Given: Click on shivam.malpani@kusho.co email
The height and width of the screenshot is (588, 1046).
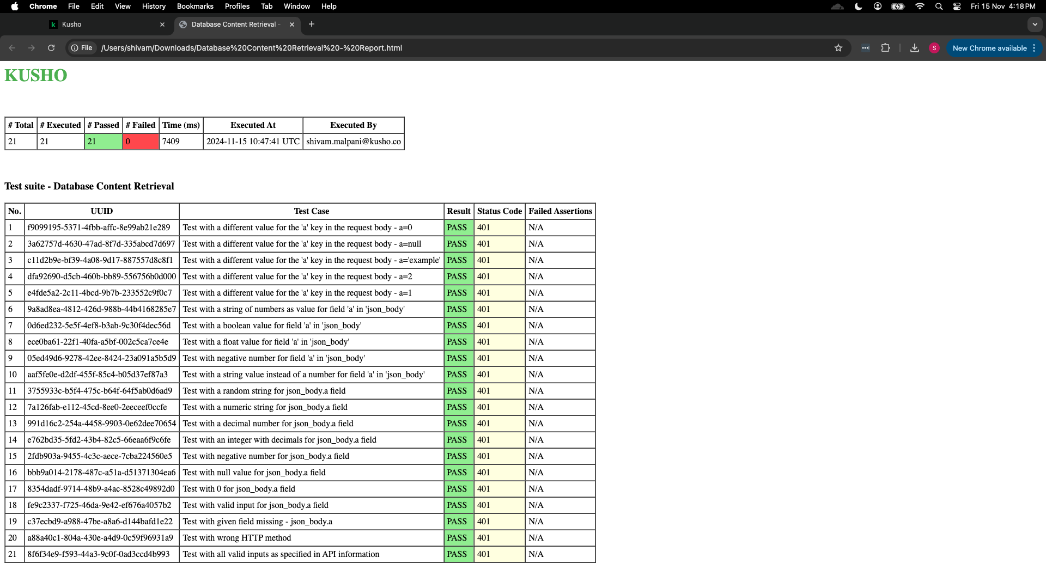Looking at the screenshot, I should pos(352,142).
